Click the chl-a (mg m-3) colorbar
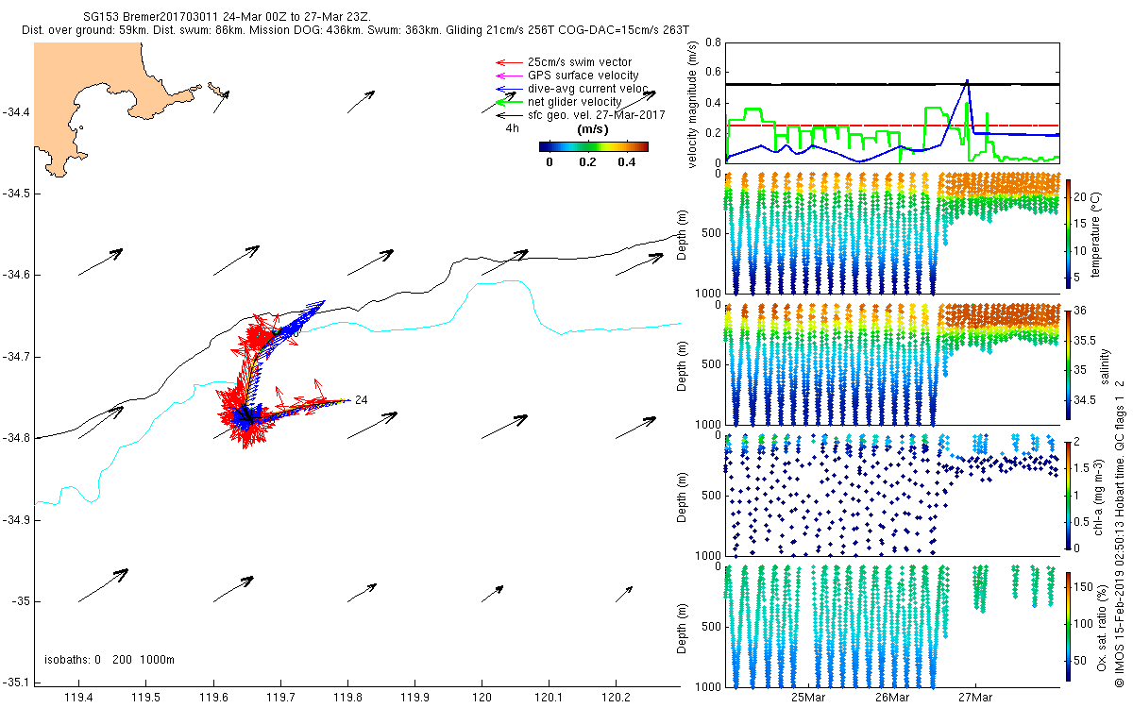This screenshot has width=1133, height=708. click(1069, 494)
